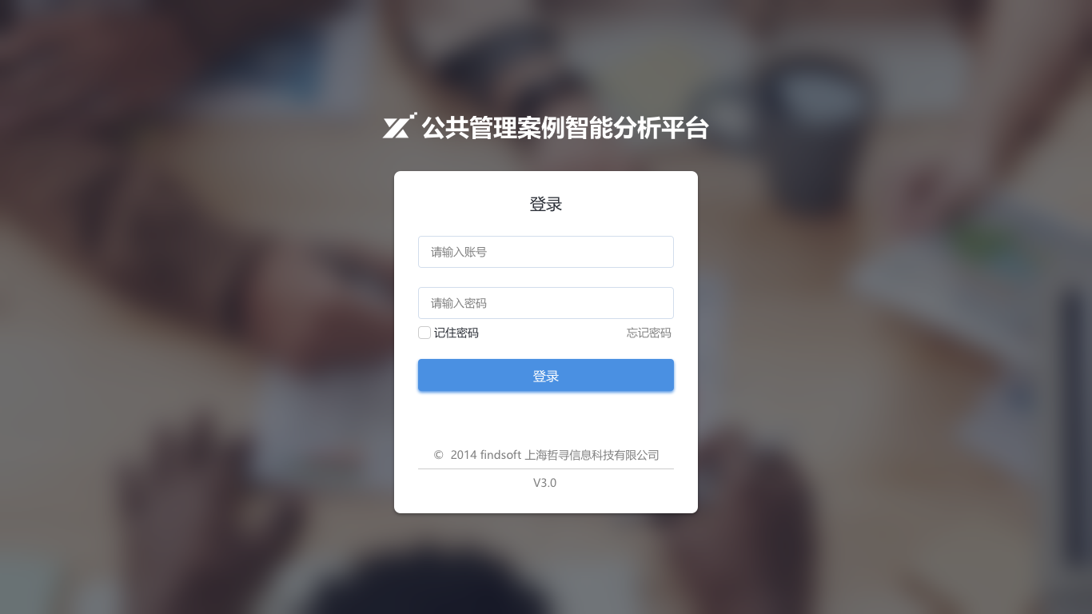Submit with the blue 登录 button
Screen dimensions: 1092x614
point(546,376)
